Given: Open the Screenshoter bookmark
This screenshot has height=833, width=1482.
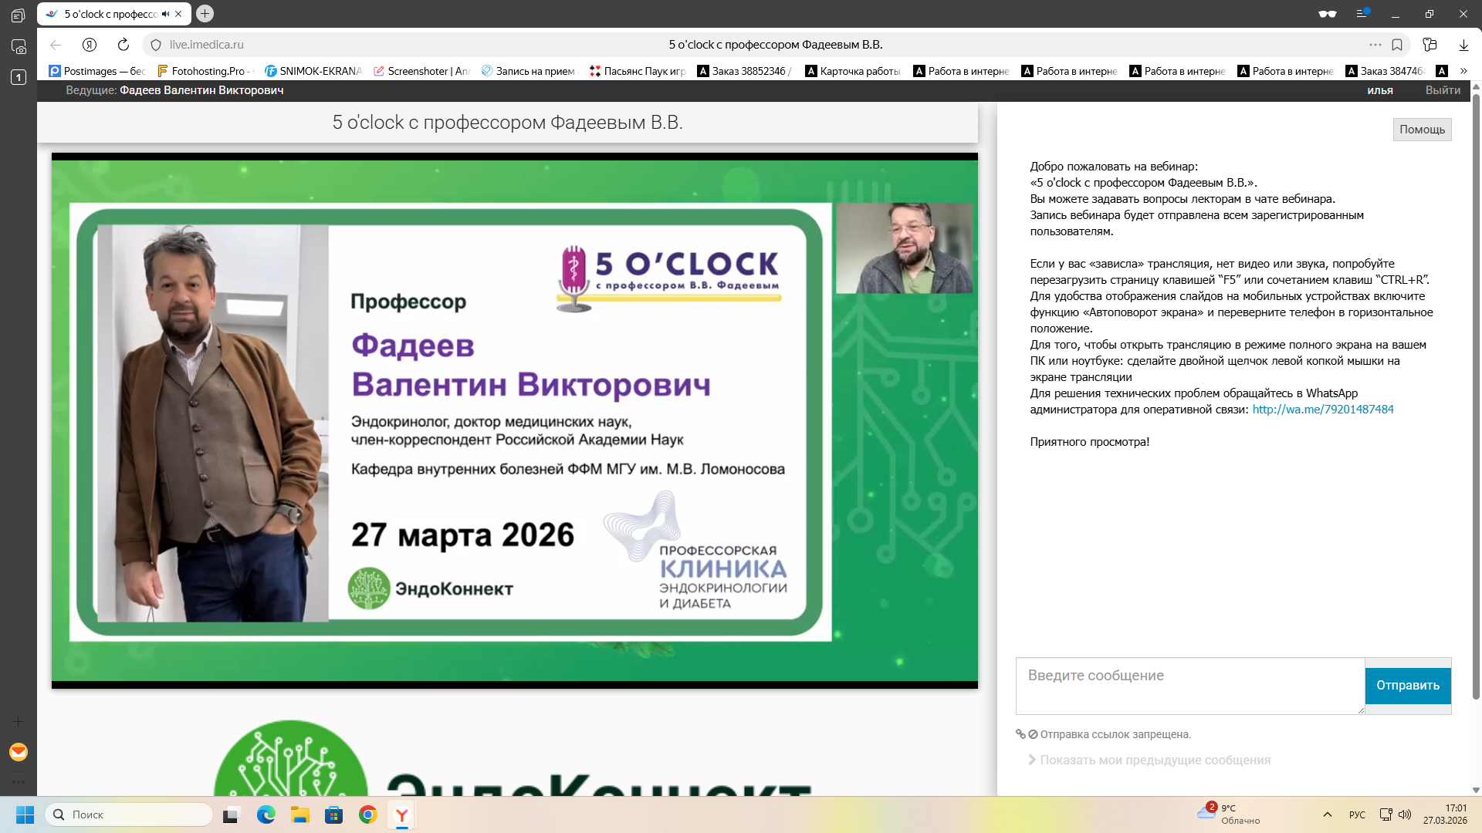Looking at the screenshot, I should pos(426,71).
